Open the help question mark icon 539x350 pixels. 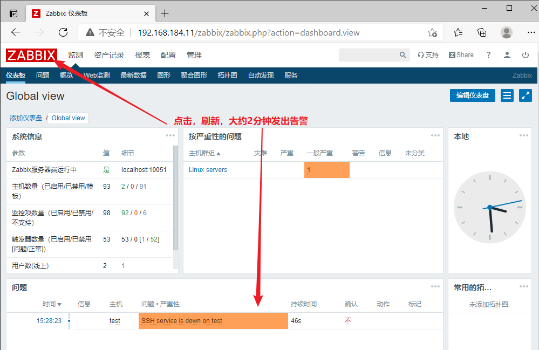click(488, 55)
